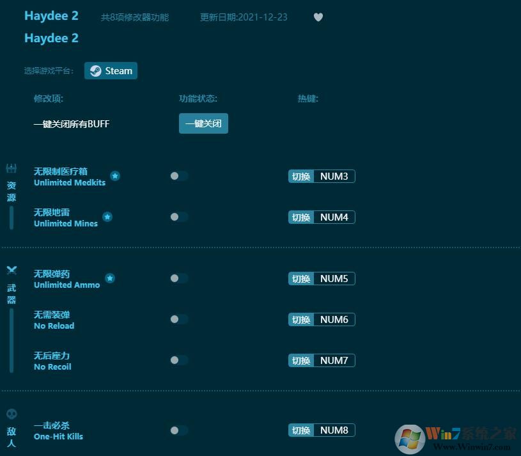The width and height of the screenshot is (521, 456).
Task: Click star badge next to Unlimited Medkits
Action: coord(115,176)
